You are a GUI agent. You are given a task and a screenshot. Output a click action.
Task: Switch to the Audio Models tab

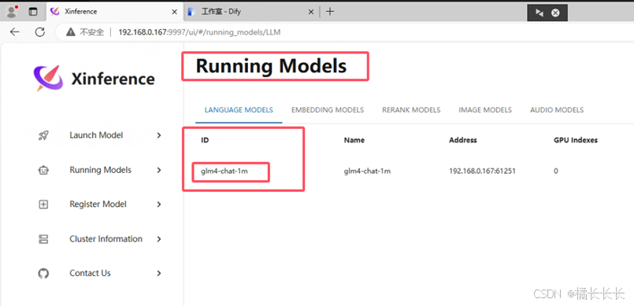click(x=557, y=110)
